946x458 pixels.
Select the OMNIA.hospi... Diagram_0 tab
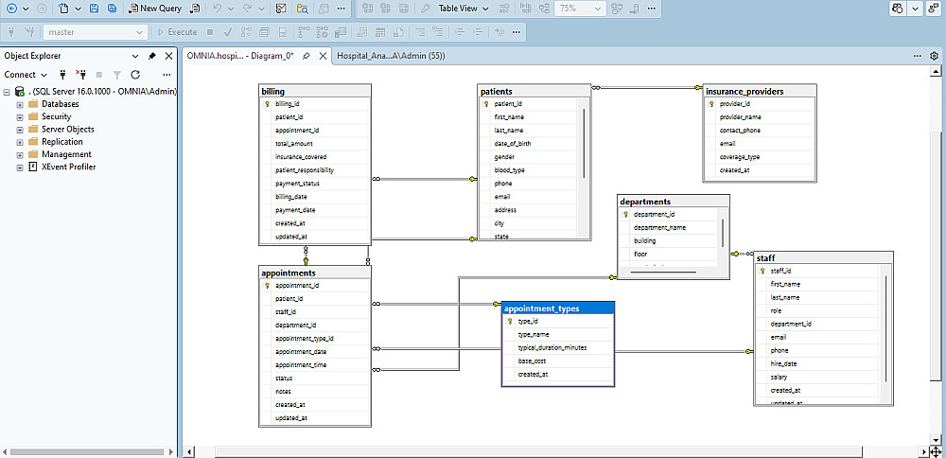[x=240, y=56]
